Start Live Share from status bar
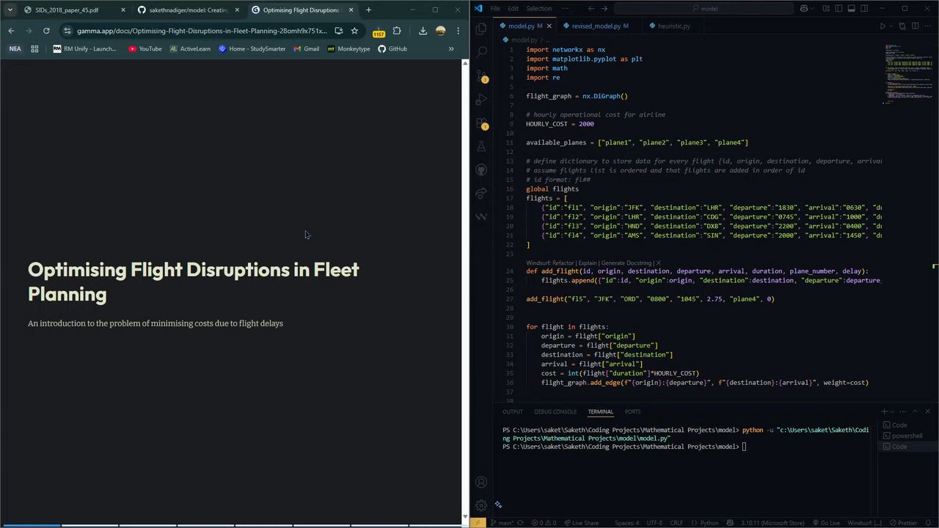Viewport: 939px width, 528px height. click(x=581, y=523)
